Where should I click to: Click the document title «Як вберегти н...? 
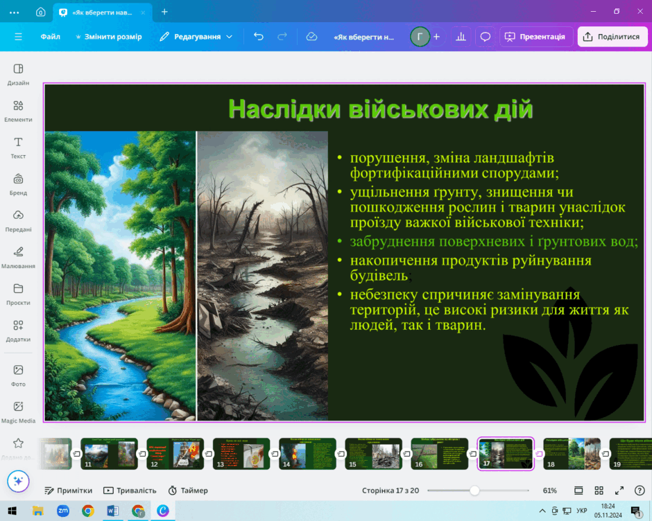(x=364, y=37)
